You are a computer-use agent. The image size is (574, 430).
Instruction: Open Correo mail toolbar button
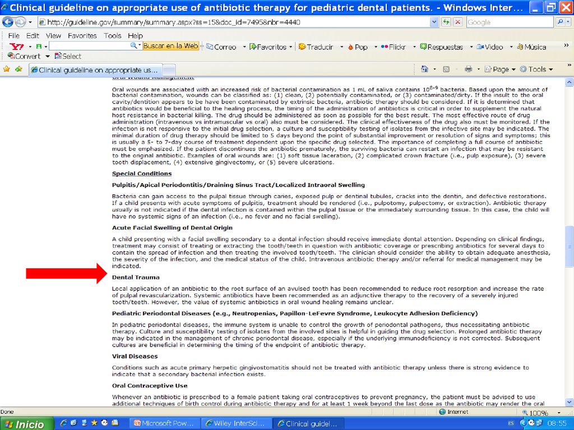(x=221, y=47)
